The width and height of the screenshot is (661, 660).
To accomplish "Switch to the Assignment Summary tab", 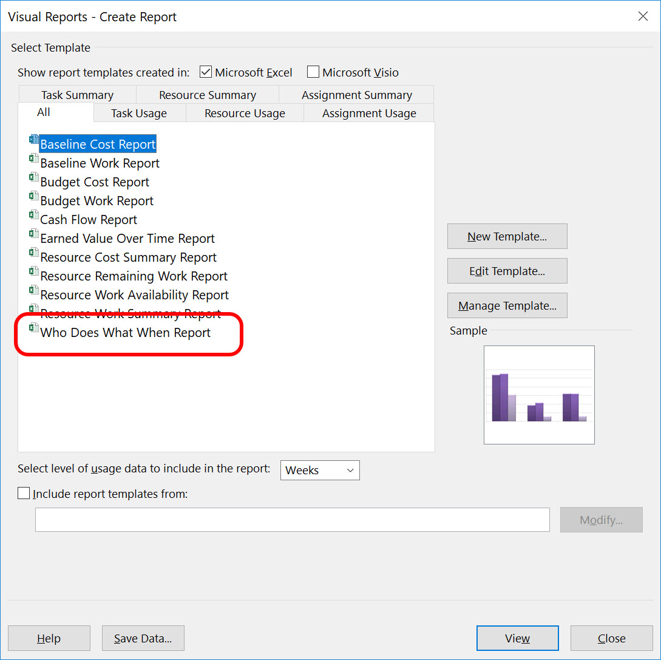I will click(x=357, y=95).
